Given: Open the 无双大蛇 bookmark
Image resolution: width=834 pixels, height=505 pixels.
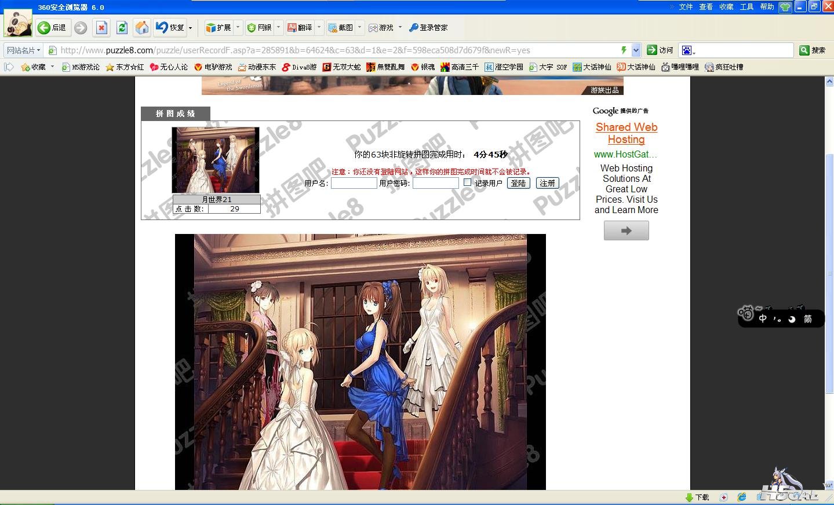Looking at the screenshot, I should (x=341, y=67).
